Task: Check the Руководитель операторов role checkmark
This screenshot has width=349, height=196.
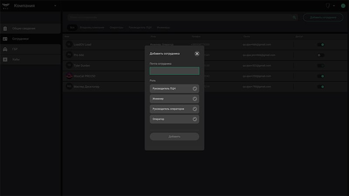Action: [x=195, y=109]
